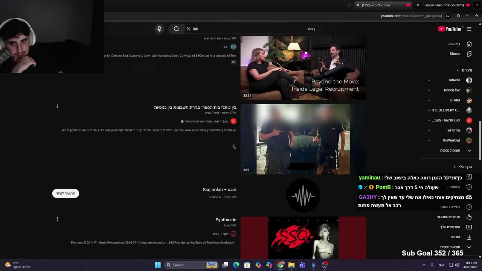The width and height of the screenshot is (482, 271).
Task: Click the page vertical scrollbar
Action: click(480, 140)
